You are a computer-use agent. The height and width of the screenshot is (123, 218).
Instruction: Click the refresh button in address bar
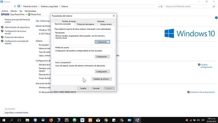[161, 6]
